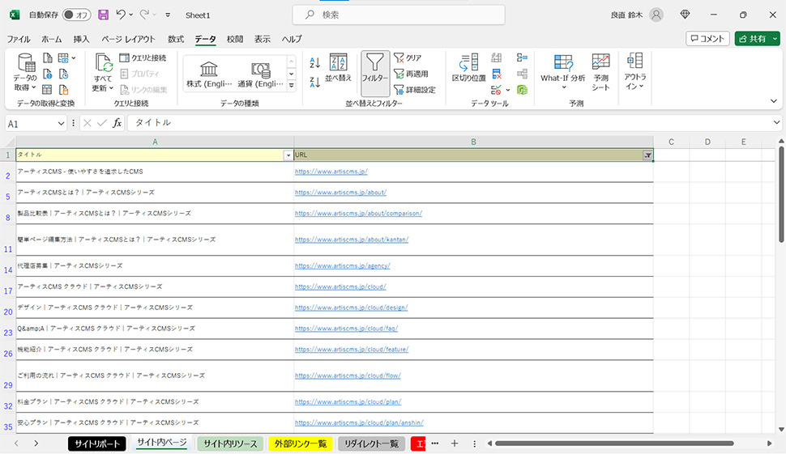Click 区切り位置 (Text to Columns) icon
The image size is (786, 454).
[x=468, y=68]
